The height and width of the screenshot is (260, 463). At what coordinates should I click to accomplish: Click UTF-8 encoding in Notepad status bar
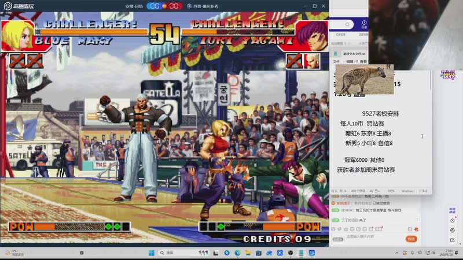423,191
